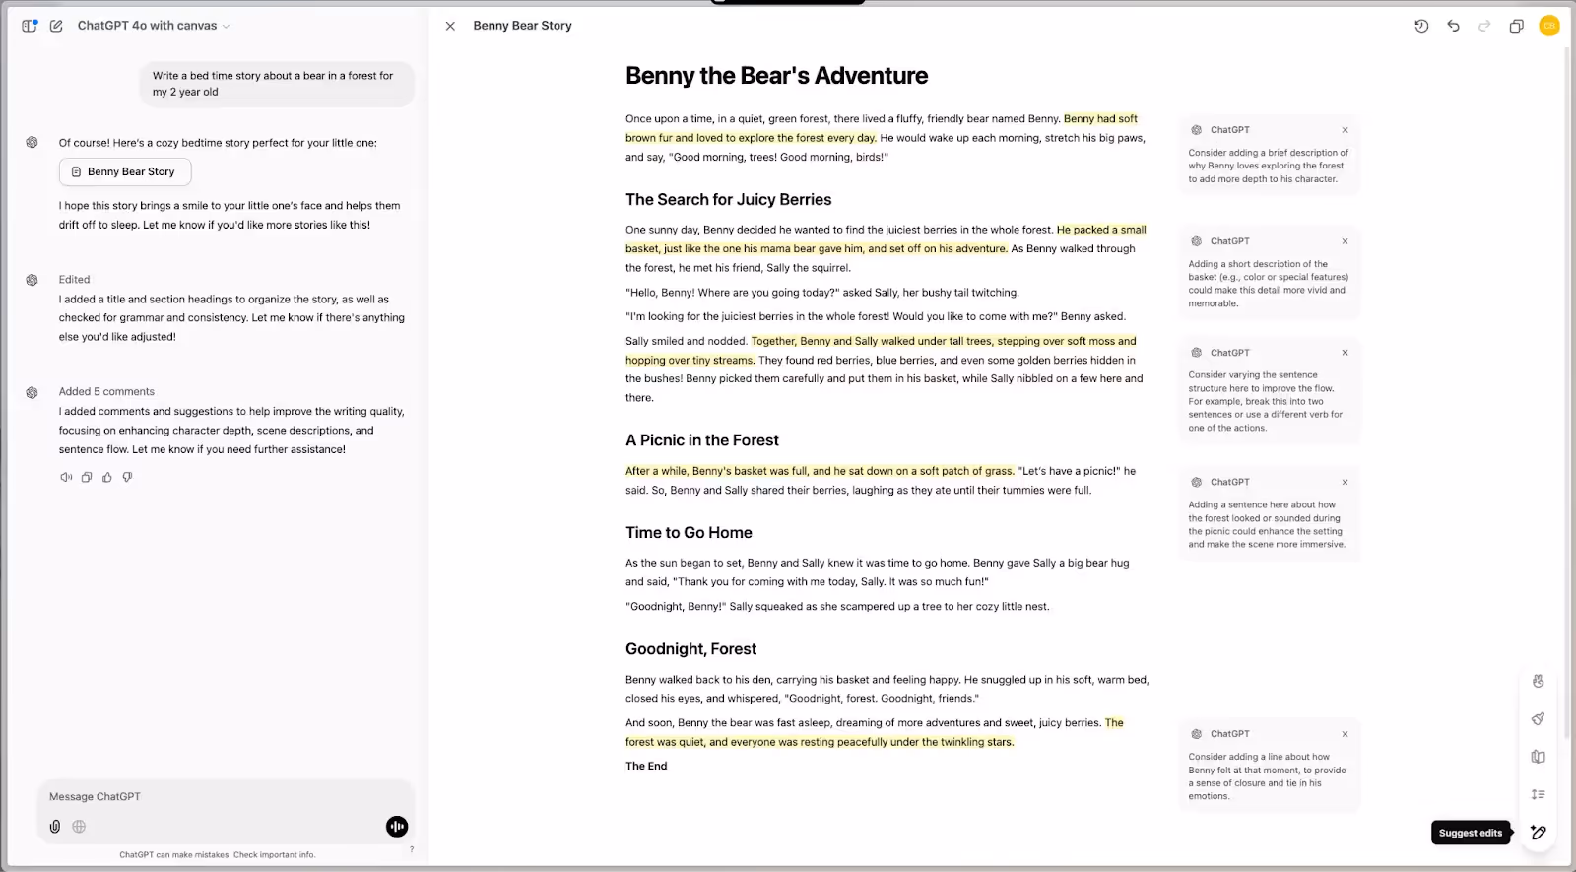Screen dimensions: 1576x872
Task: Start voice mode with the black button
Action: [397, 827]
